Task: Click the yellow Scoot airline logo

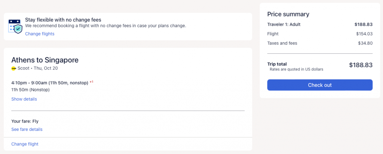Action: coord(14,68)
